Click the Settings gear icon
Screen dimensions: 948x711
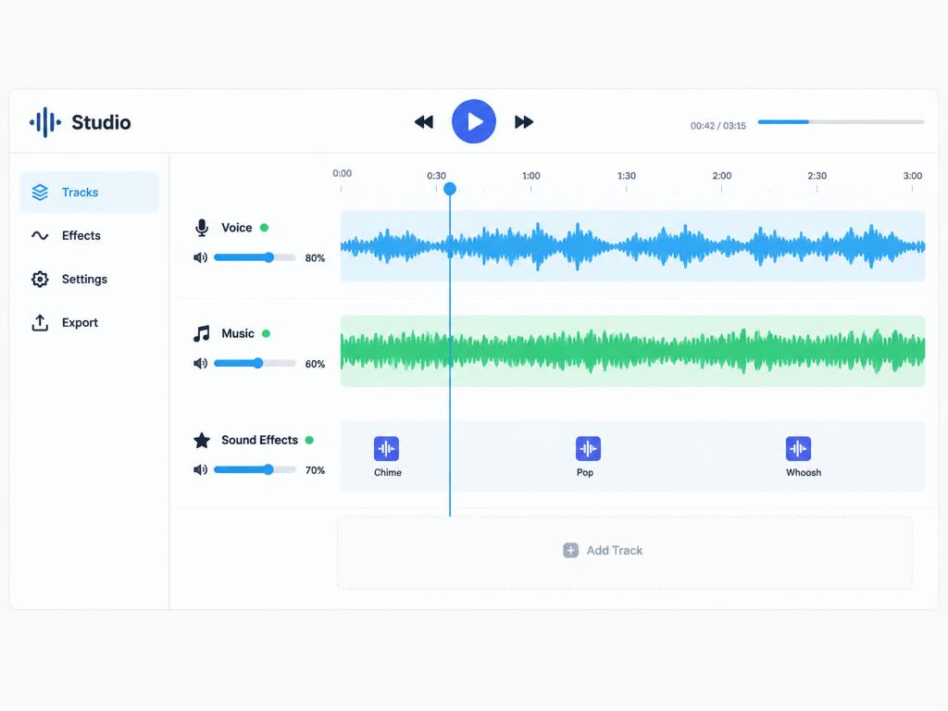[40, 280]
